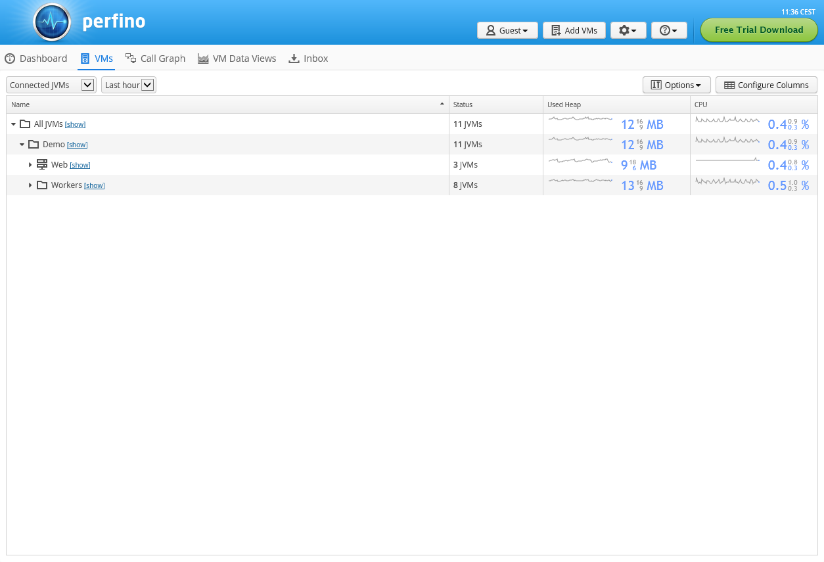Click the show link for Web

pyautogui.click(x=80, y=165)
